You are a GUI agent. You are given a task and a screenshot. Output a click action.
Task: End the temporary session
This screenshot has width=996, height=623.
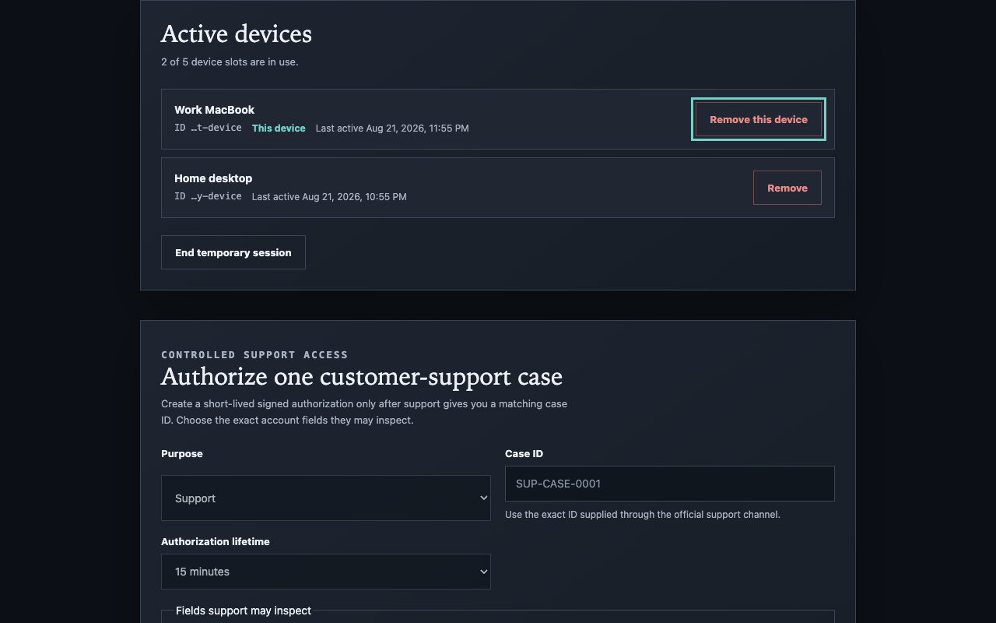(x=233, y=252)
